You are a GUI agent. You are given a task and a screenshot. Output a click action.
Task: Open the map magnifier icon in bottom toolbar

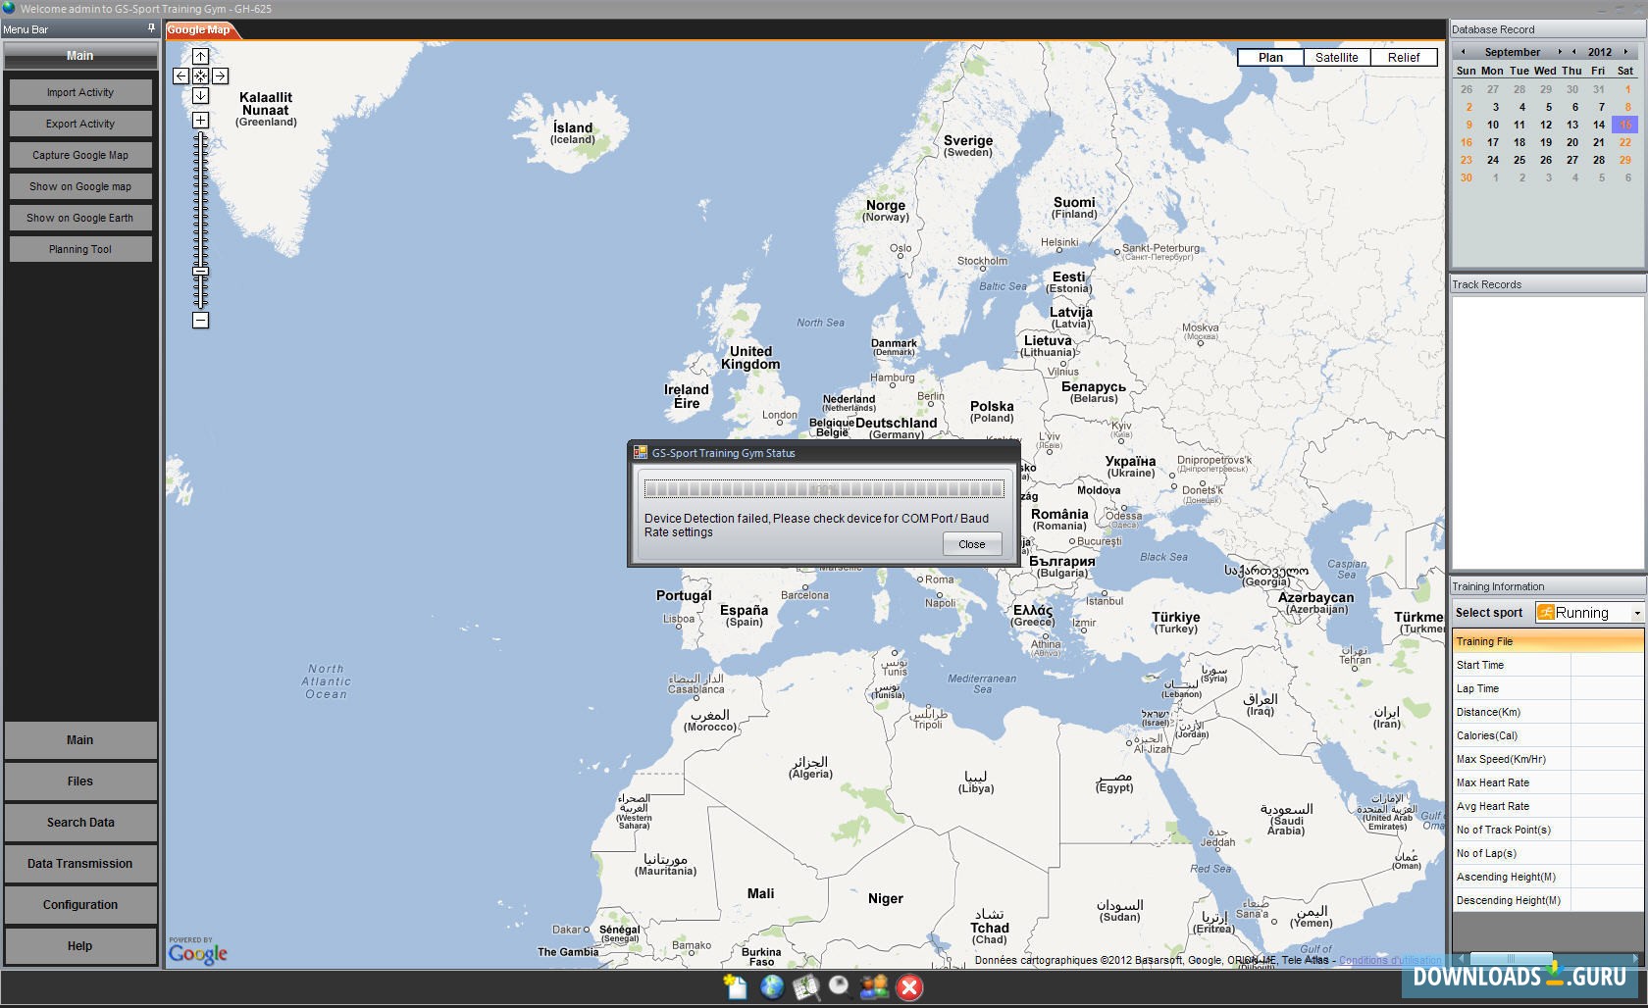tap(805, 987)
